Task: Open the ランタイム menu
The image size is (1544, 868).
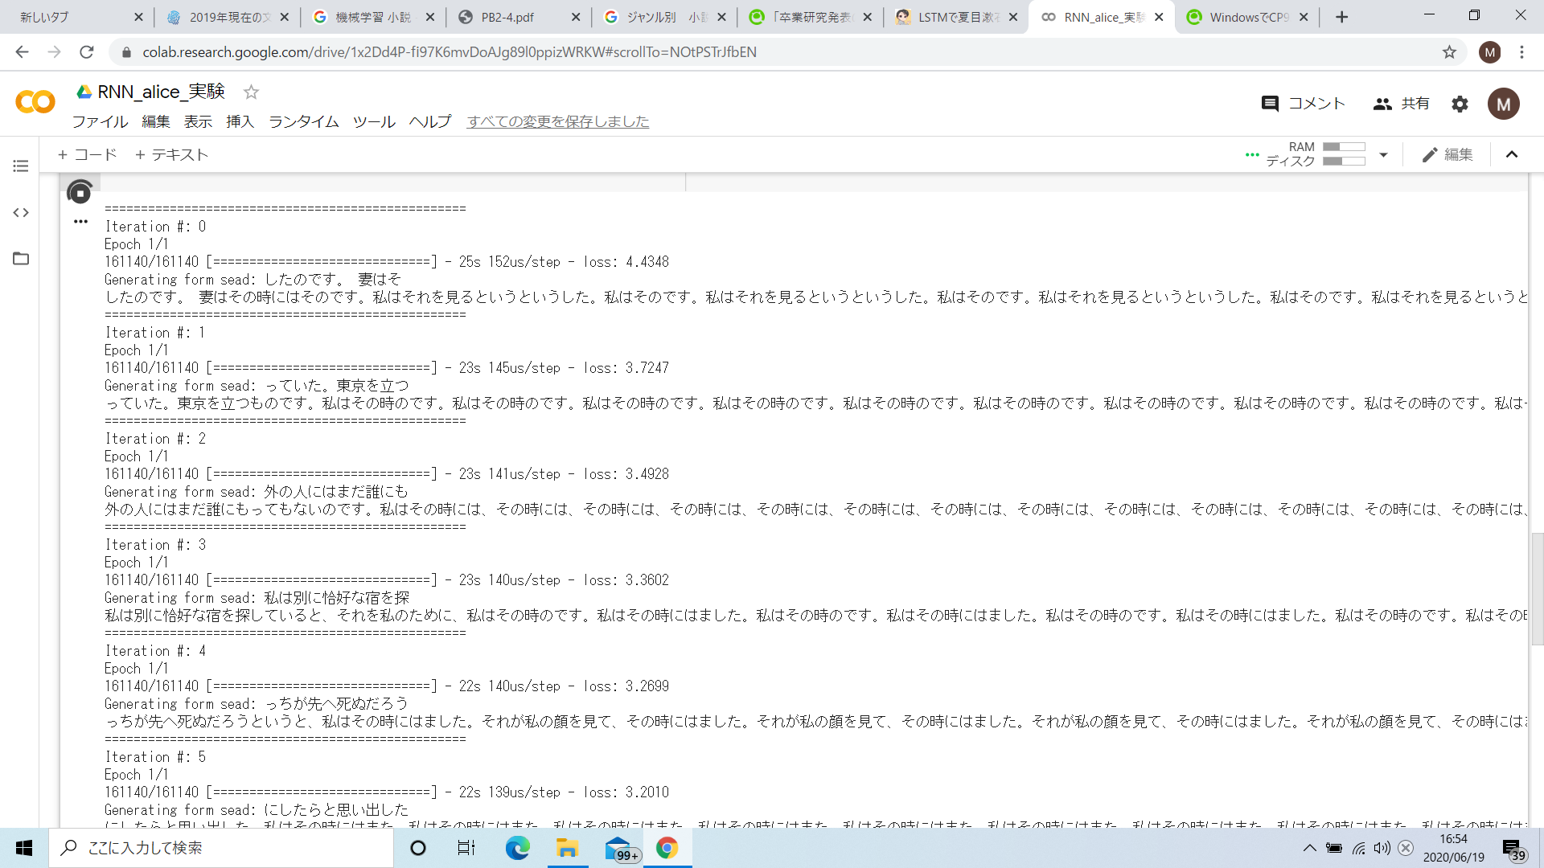Action: [x=303, y=121]
